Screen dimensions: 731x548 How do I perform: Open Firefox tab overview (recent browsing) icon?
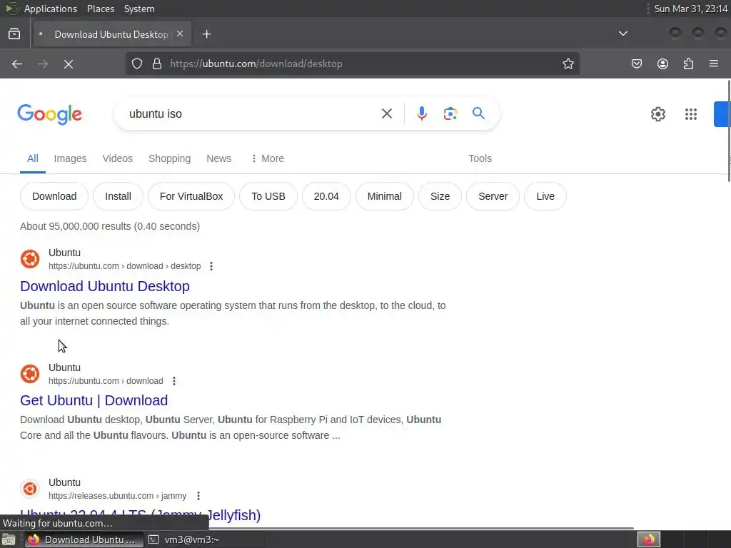tap(14, 34)
